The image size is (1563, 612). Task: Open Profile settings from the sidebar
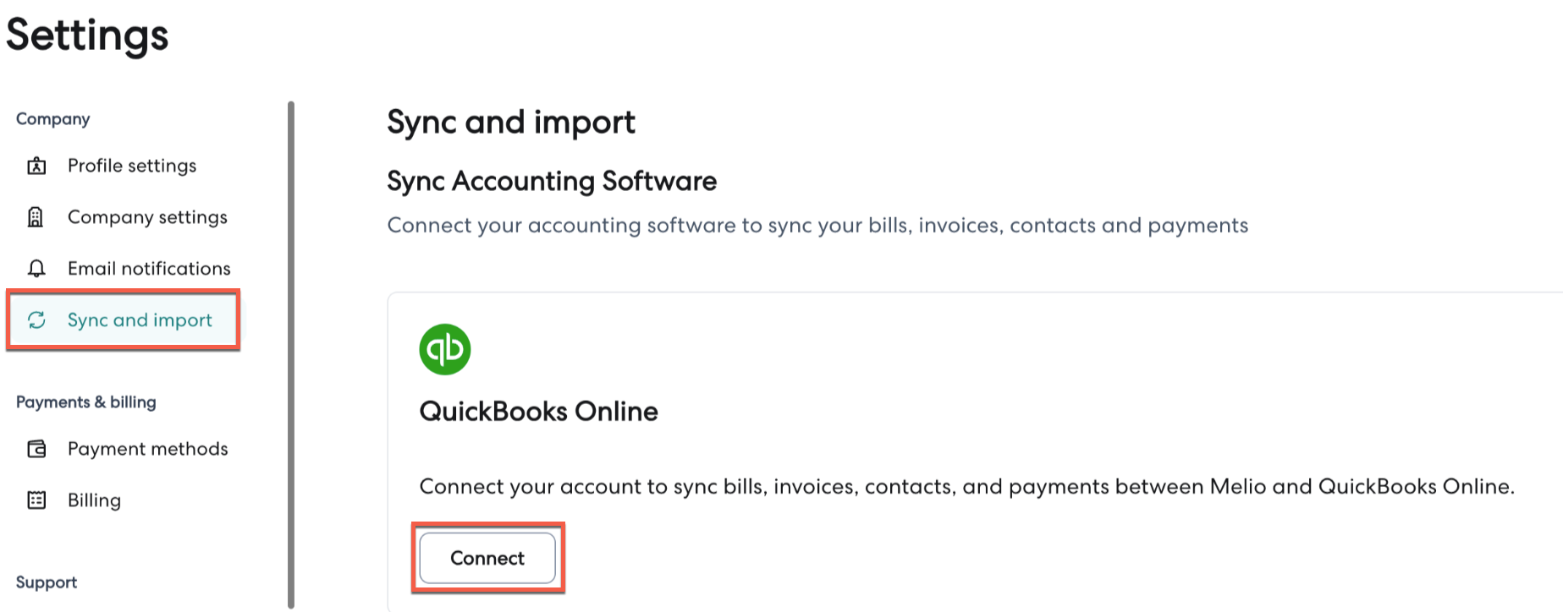click(x=131, y=166)
